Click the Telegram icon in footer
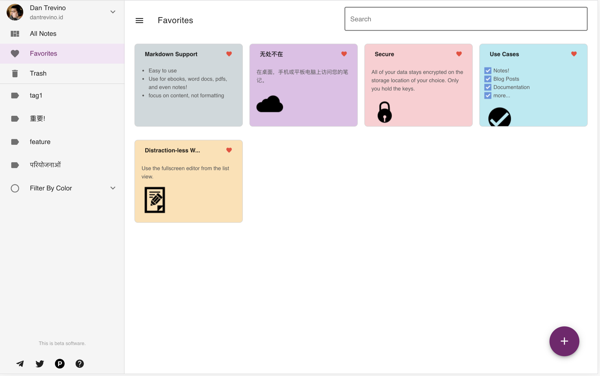 (x=20, y=364)
